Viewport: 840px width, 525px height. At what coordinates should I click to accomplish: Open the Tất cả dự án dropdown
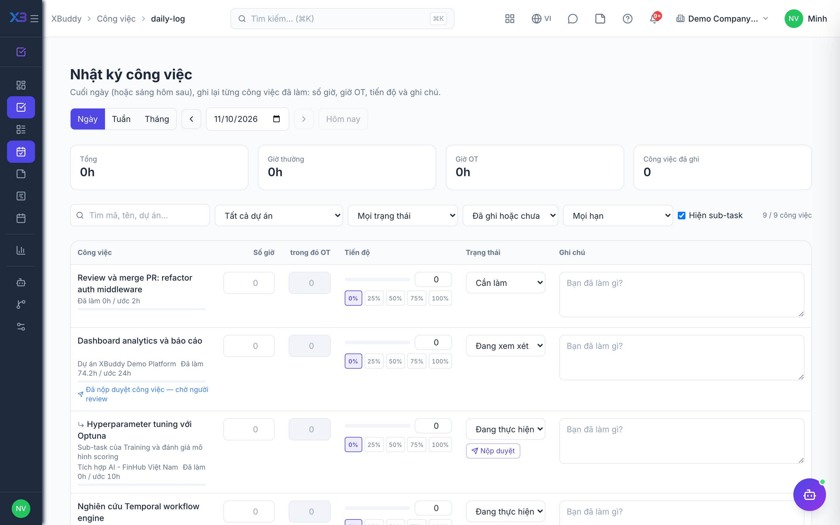click(x=279, y=216)
